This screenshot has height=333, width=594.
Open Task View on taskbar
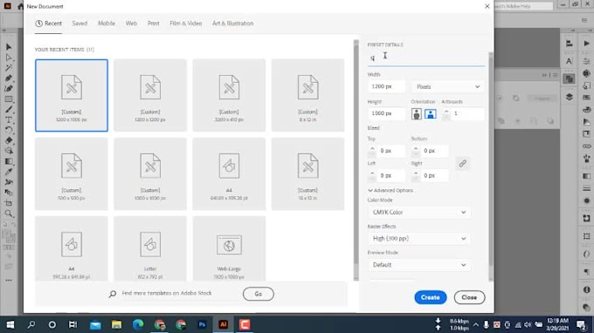tap(73, 324)
